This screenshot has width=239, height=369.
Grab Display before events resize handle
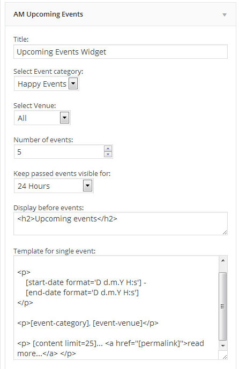[225, 233]
